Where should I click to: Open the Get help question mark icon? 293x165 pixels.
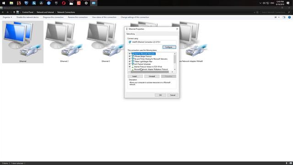pos(289,17)
